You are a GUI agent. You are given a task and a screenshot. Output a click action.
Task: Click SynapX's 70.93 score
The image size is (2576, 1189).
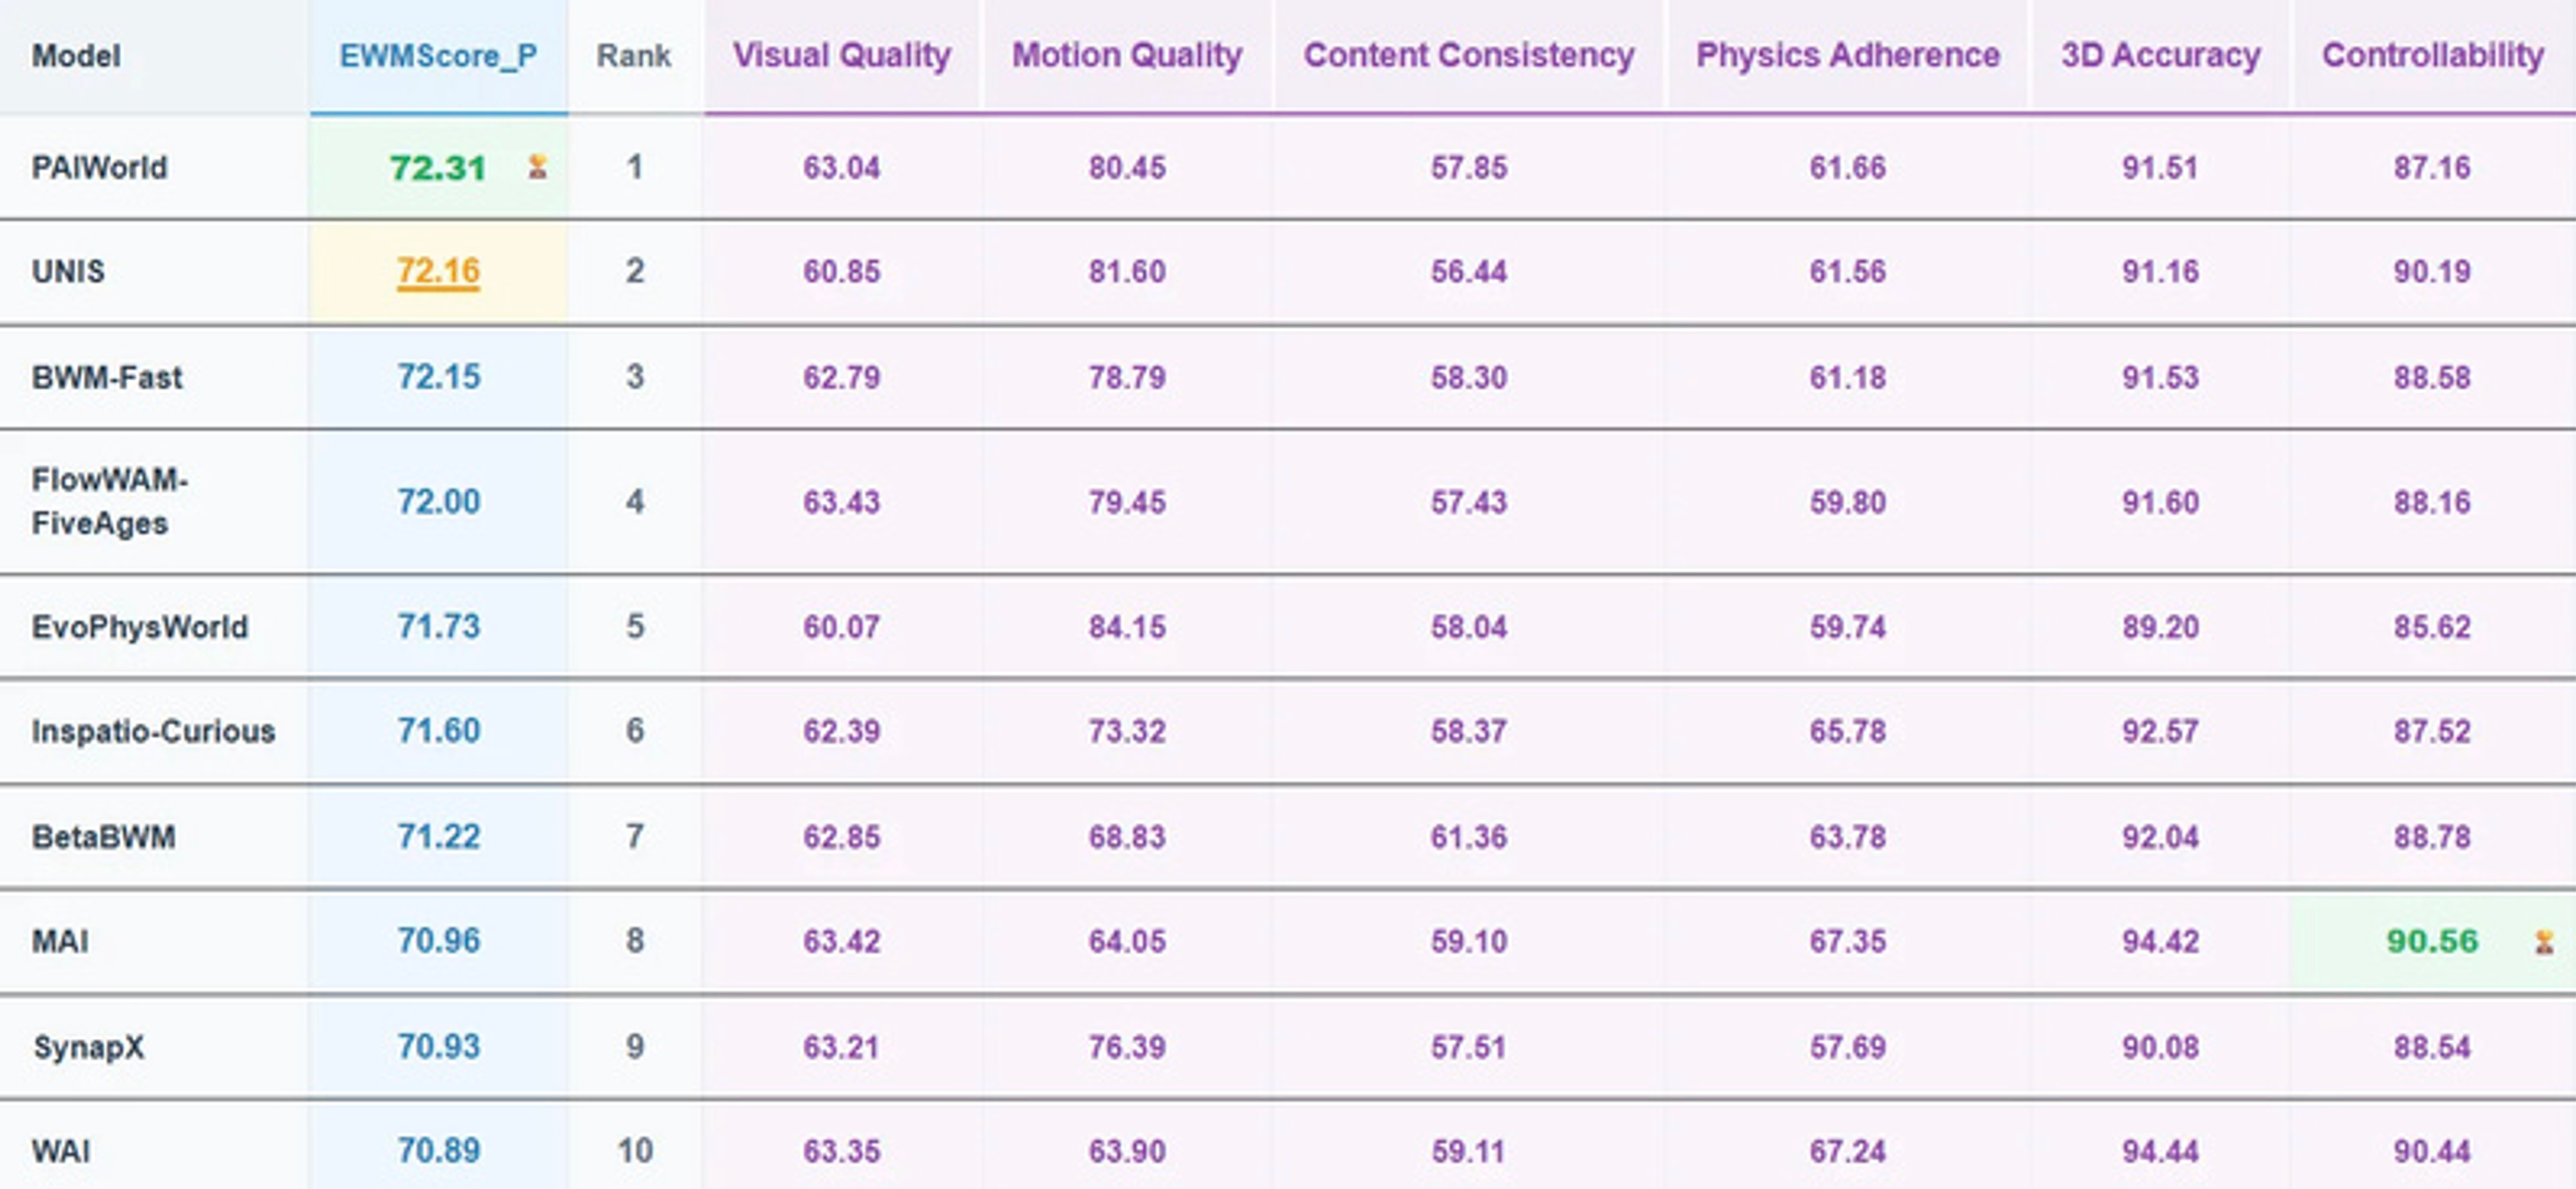click(x=438, y=1047)
